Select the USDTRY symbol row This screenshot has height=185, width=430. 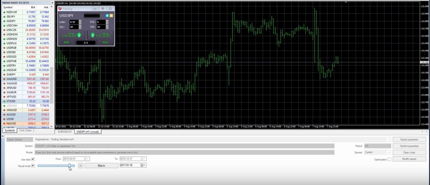26,66
